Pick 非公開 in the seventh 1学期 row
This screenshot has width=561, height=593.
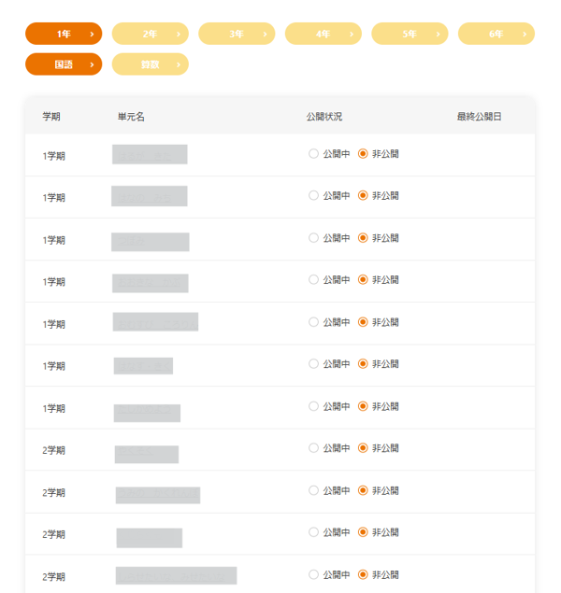coord(363,406)
